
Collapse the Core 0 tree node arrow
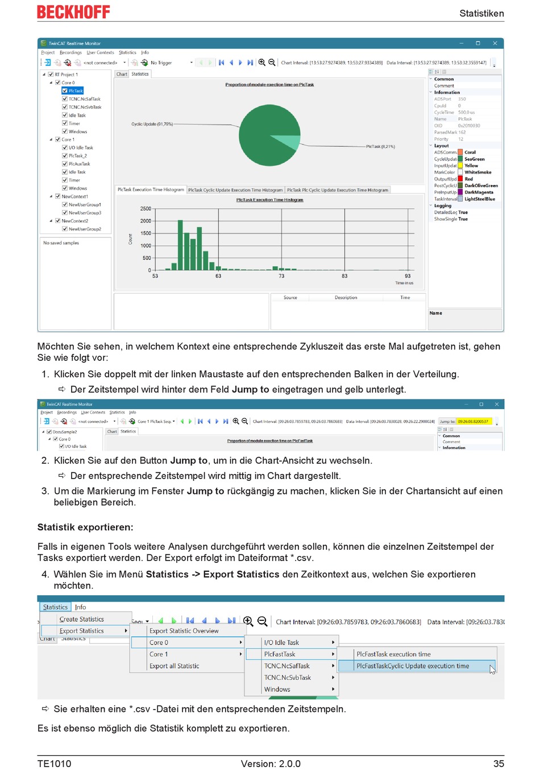[51, 83]
